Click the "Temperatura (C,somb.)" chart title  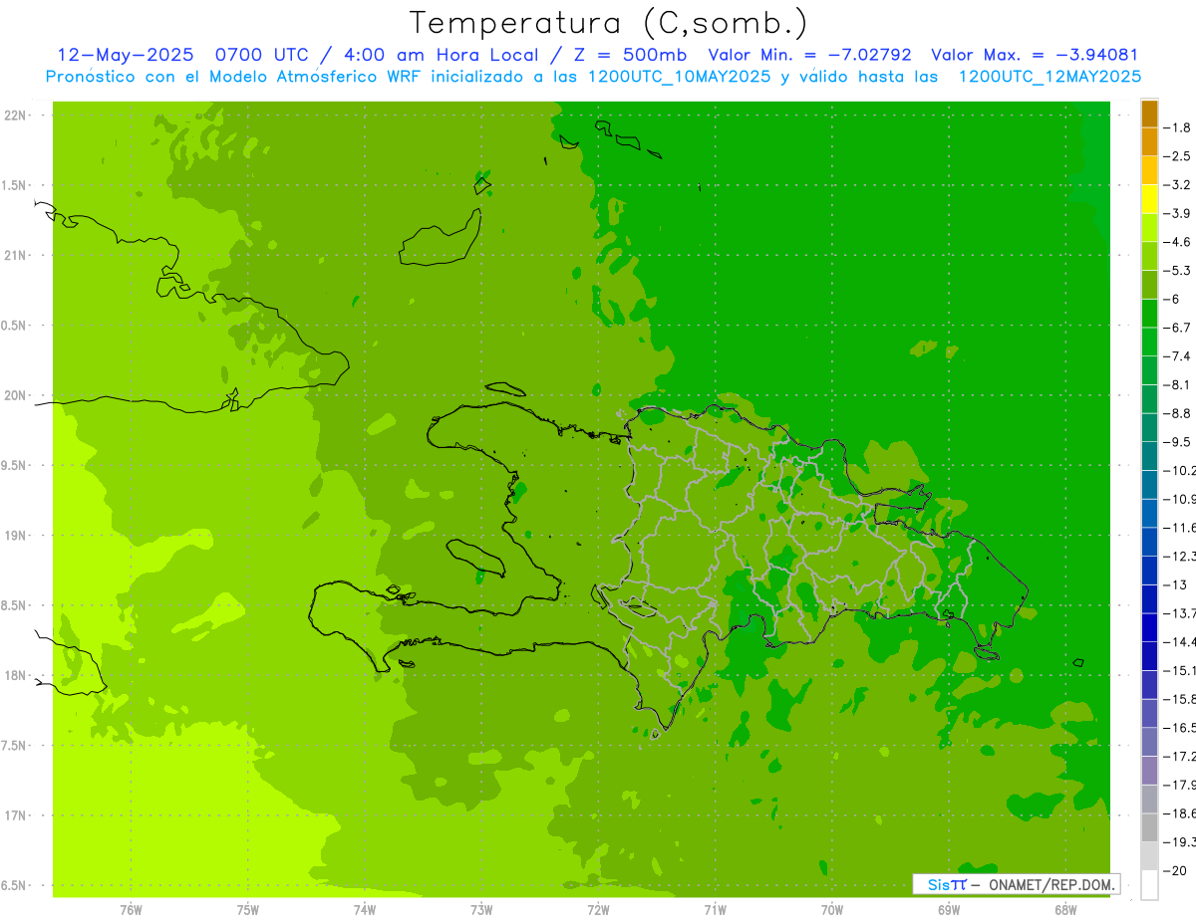[x=609, y=24]
